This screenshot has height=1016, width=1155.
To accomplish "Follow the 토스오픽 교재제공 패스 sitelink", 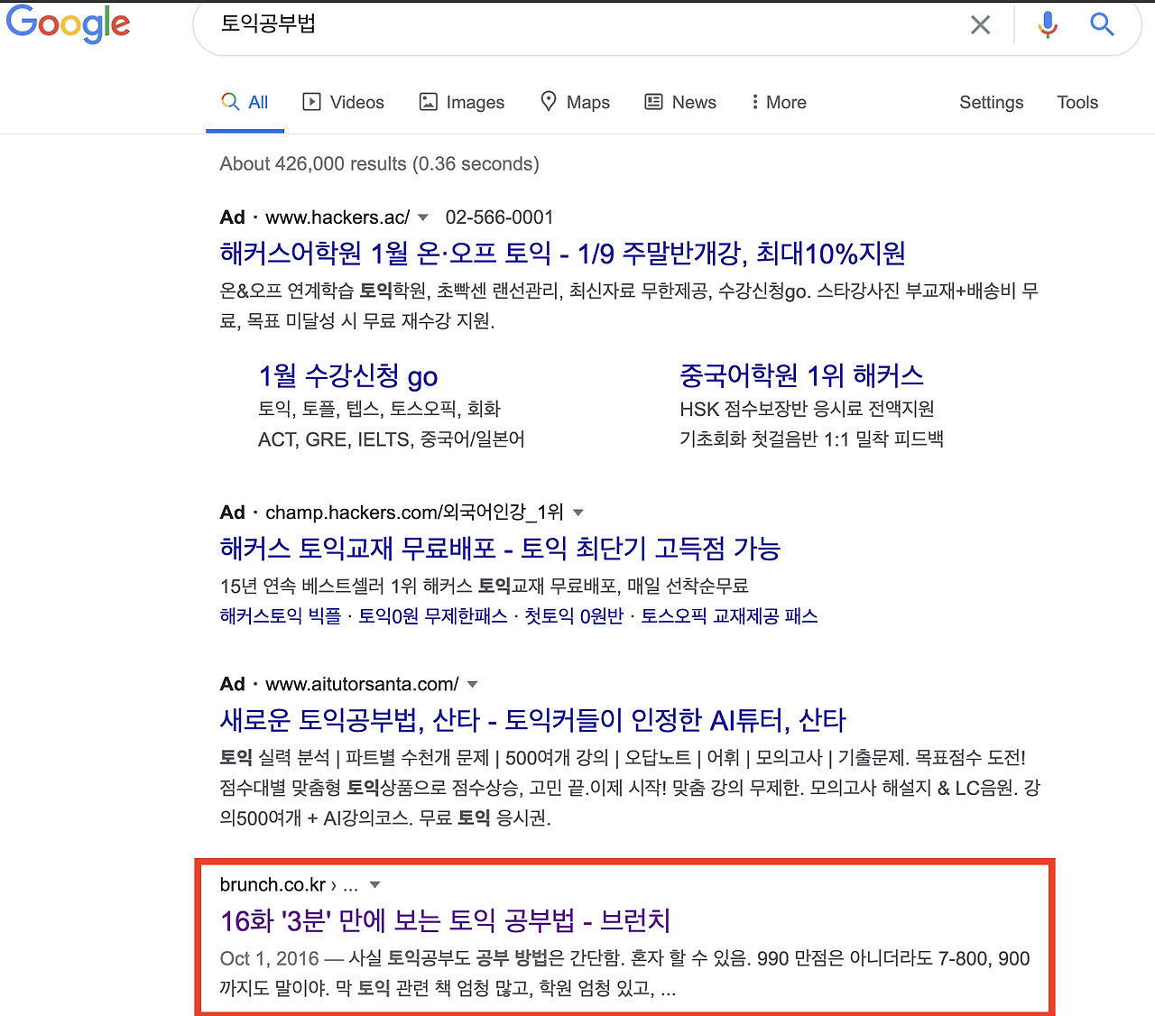I will click(729, 616).
